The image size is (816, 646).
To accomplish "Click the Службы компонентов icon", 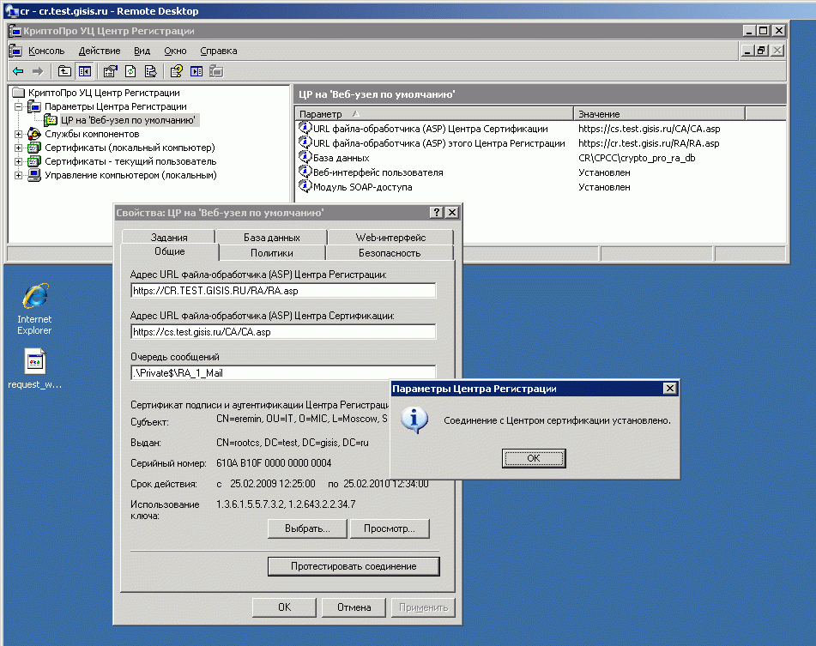I will [x=34, y=134].
